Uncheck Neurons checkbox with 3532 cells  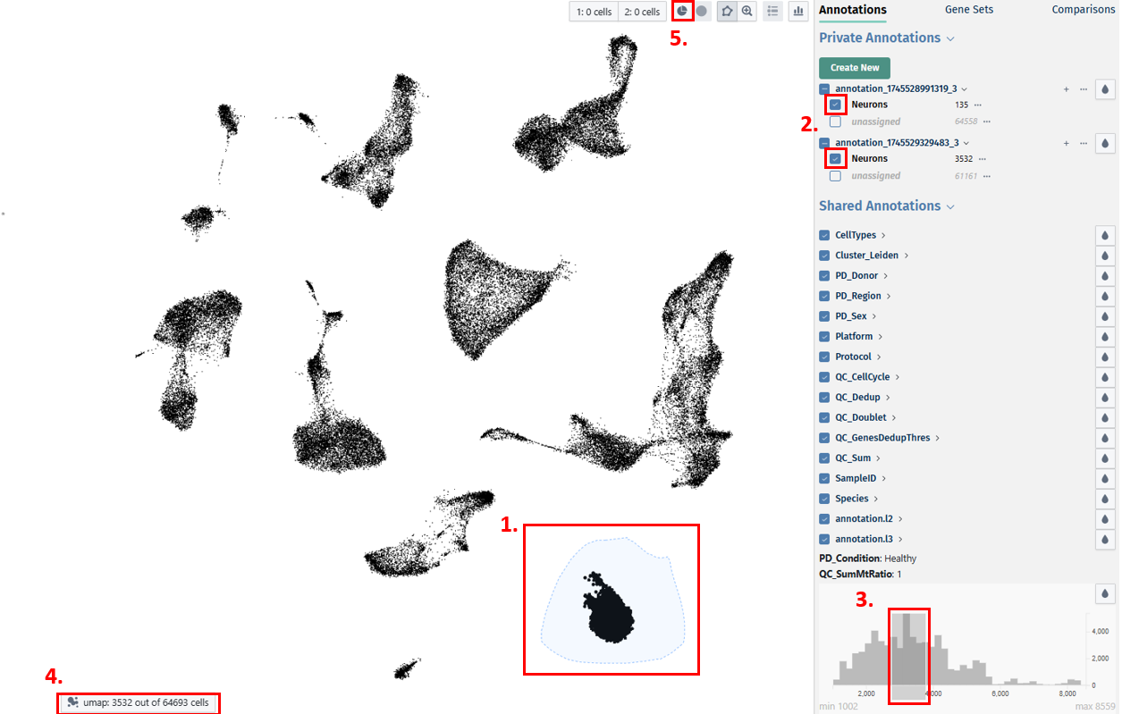click(836, 158)
